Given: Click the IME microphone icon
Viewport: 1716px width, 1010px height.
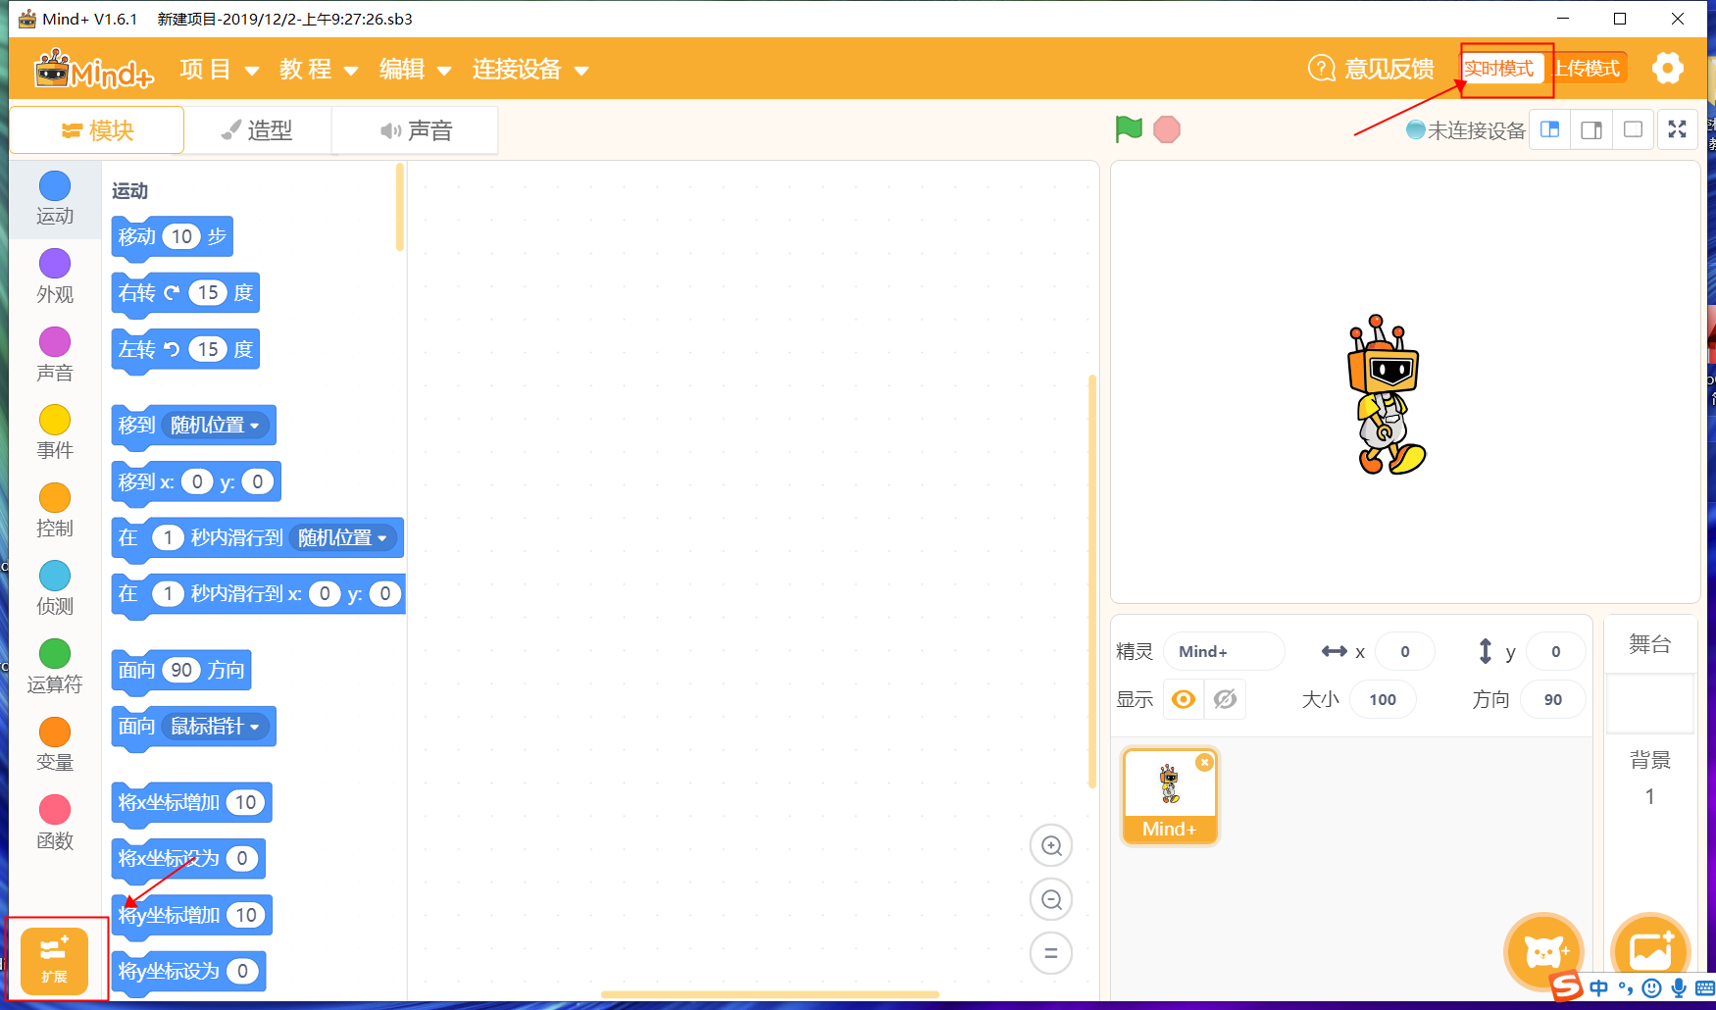Looking at the screenshot, I should [1679, 988].
